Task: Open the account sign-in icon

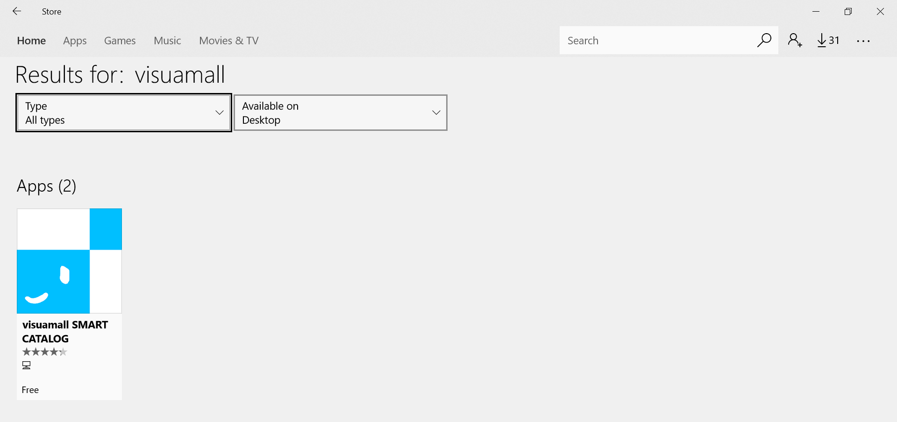Action: (x=795, y=41)
